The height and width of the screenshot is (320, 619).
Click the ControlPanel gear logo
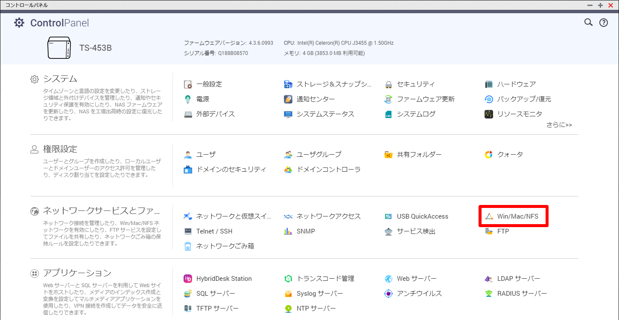(19, 23)
